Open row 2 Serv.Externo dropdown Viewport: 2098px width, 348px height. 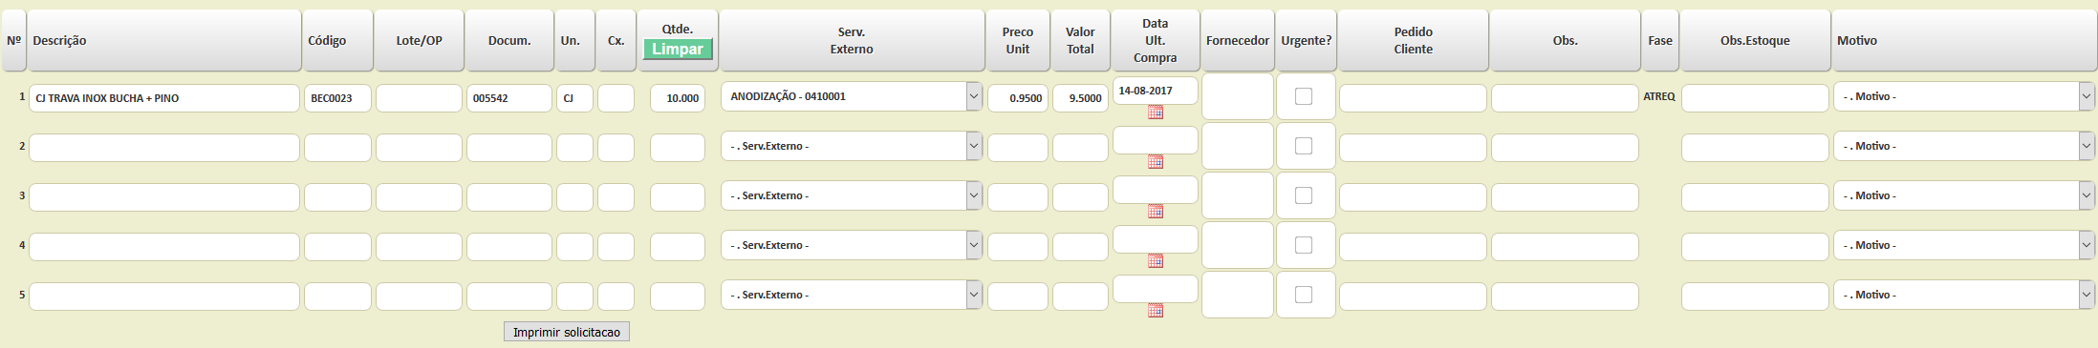point(852,146)
